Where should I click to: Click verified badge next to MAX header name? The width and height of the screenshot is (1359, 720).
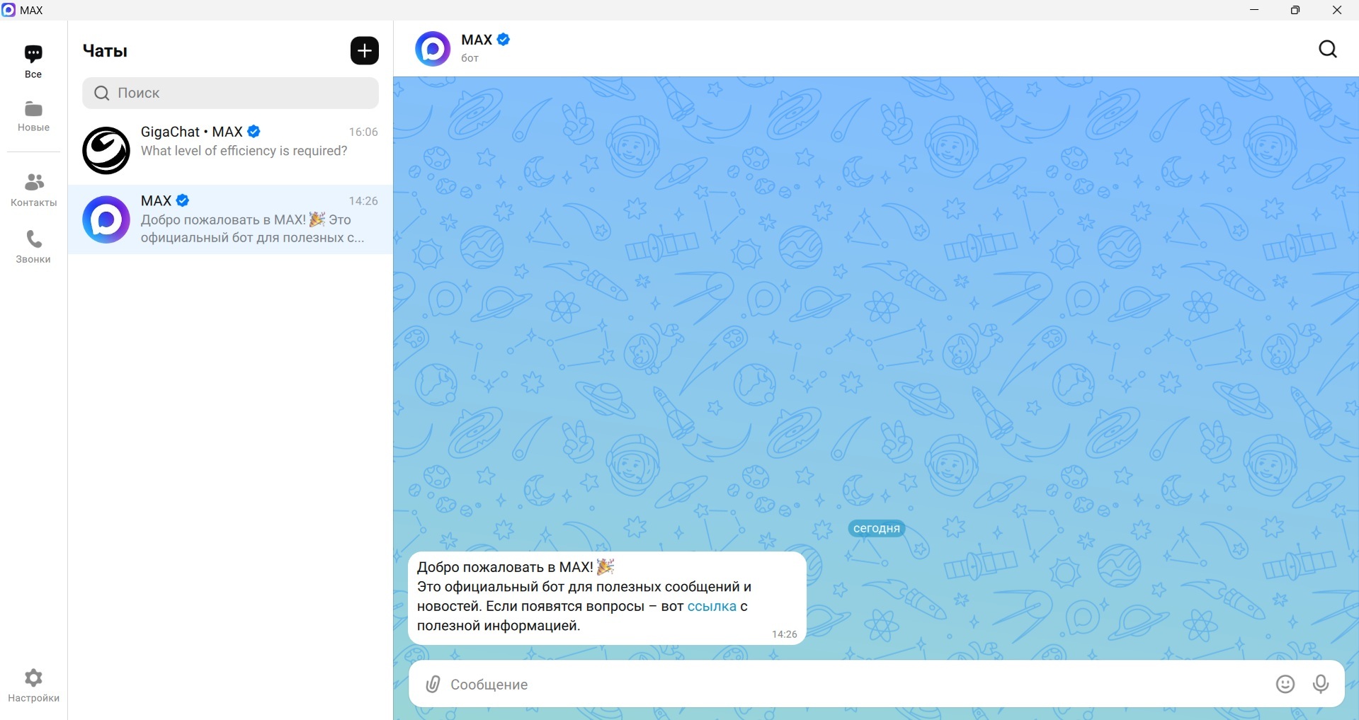[x=504, y=40]
